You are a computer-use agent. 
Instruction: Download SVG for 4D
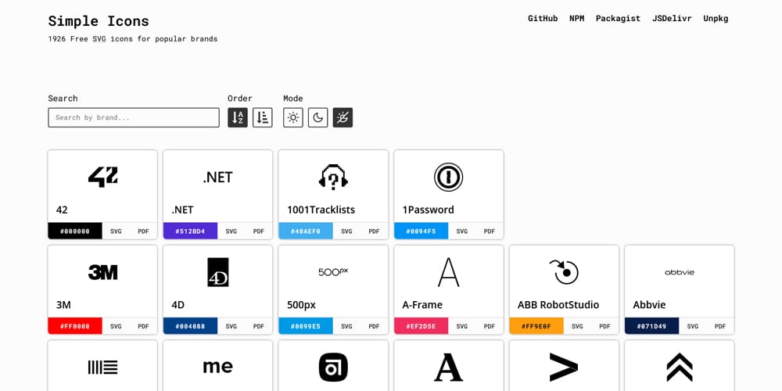click(x=231, y=326)
